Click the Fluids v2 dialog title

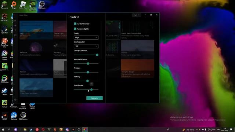(74, 17)
